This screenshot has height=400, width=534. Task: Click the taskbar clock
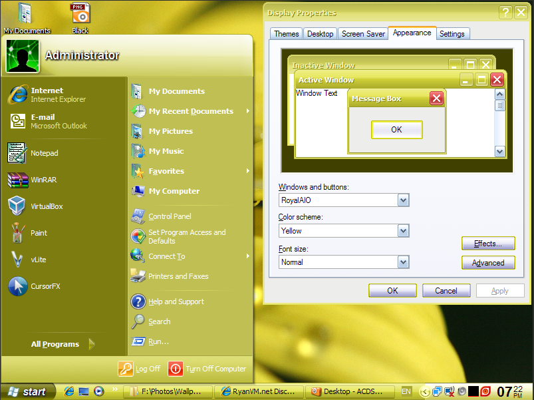[510, 392]
